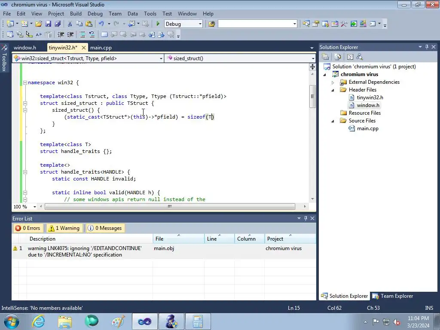Switch to Team Explorer tab
Viewport: 440px width, 330px height.
tap(393, 296)
